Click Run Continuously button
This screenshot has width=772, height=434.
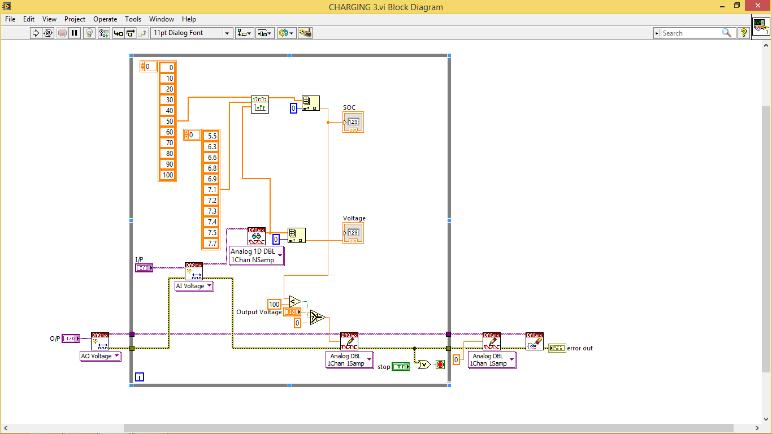[48, 33]
